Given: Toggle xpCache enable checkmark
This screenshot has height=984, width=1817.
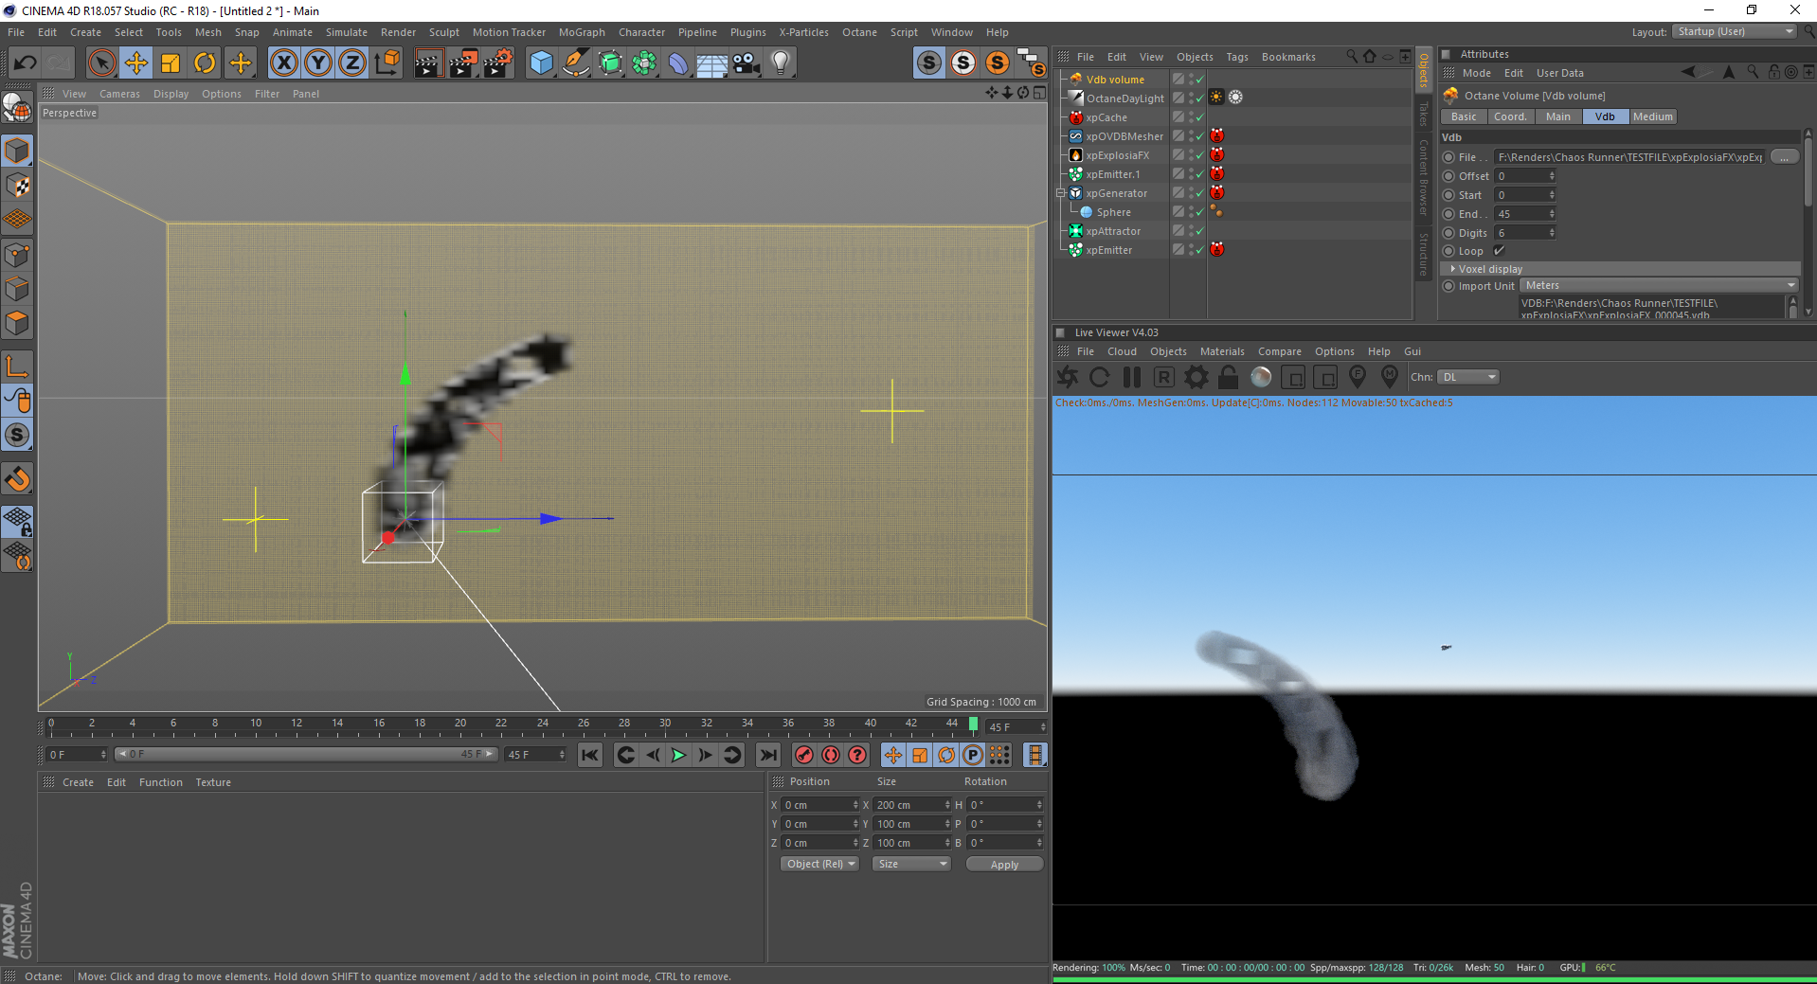Looking at the screenshot, I should pos(1199,117).
